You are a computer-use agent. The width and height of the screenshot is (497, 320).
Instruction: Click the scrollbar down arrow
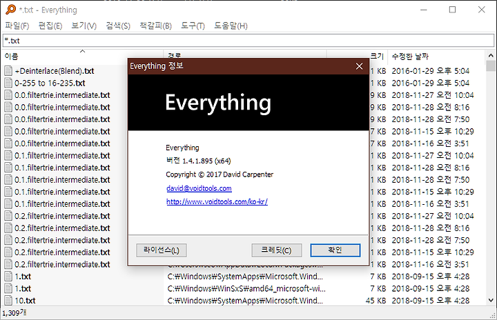coord(491,300)
